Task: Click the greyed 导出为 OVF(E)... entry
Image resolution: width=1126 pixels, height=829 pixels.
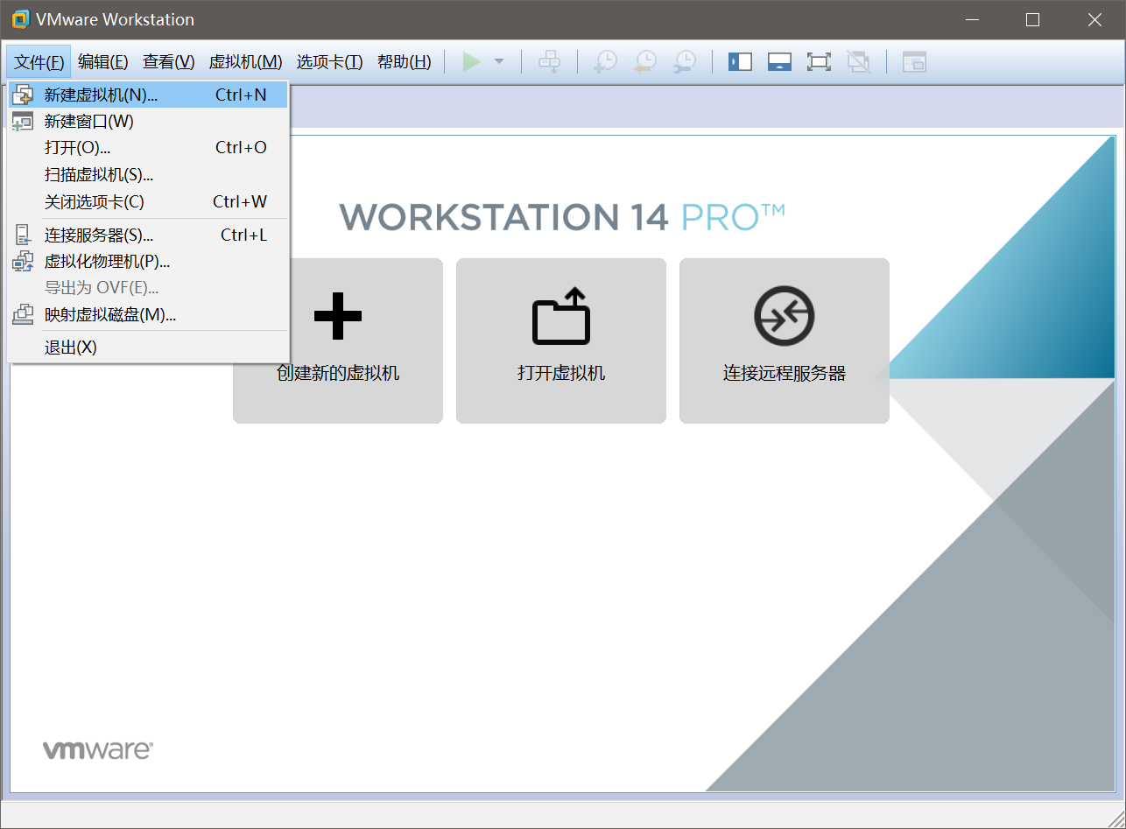Action: (x=148, y=288)
